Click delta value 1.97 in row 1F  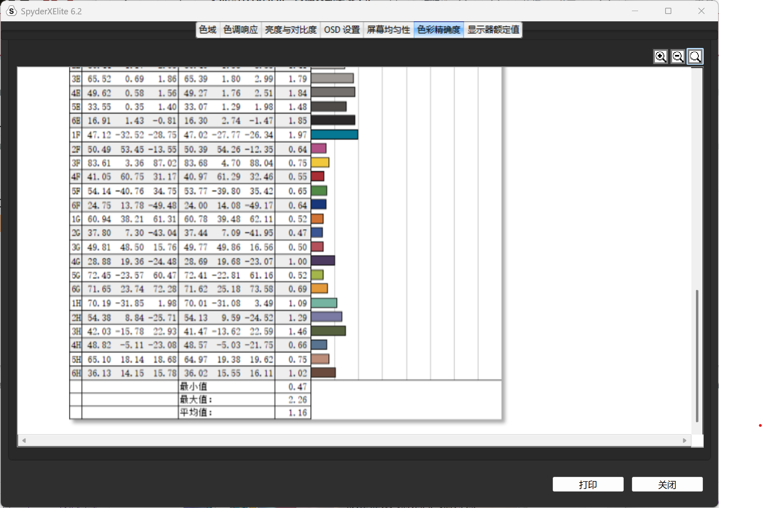coord(297,135)
